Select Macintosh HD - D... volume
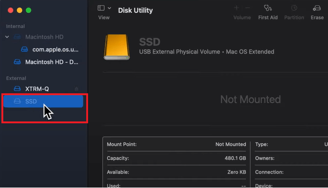The width and height of the screenshot is (328, 188). click(52, 62)
